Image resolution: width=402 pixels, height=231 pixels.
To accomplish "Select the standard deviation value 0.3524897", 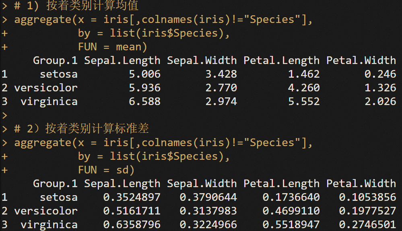I will point(132,197).
